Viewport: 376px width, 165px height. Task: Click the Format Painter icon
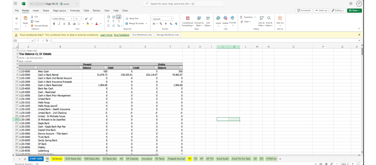click(x=32, y=26)
